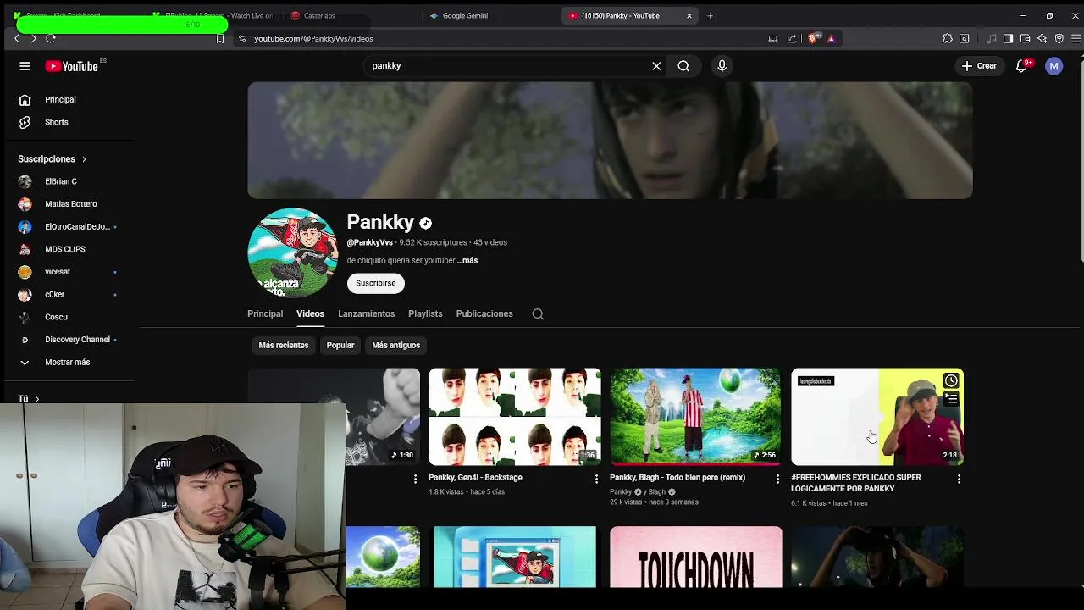The height and width of the screenshot is (610, 1084).
Task: Go forward in browser history
Action: tap(33, 38)
